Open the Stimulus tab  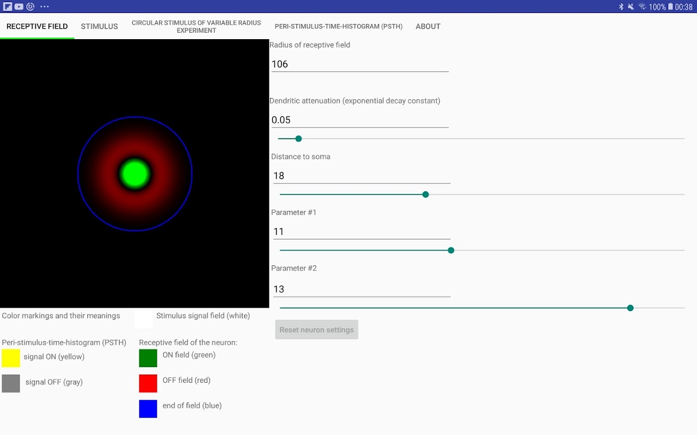[x=99, y=26]
